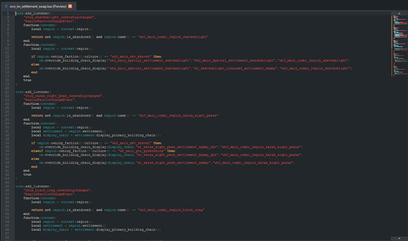Click the string "rhox_karak_eight_peak_ownershipchanged"
408x241 pixels.
click(x=63, y=96)
